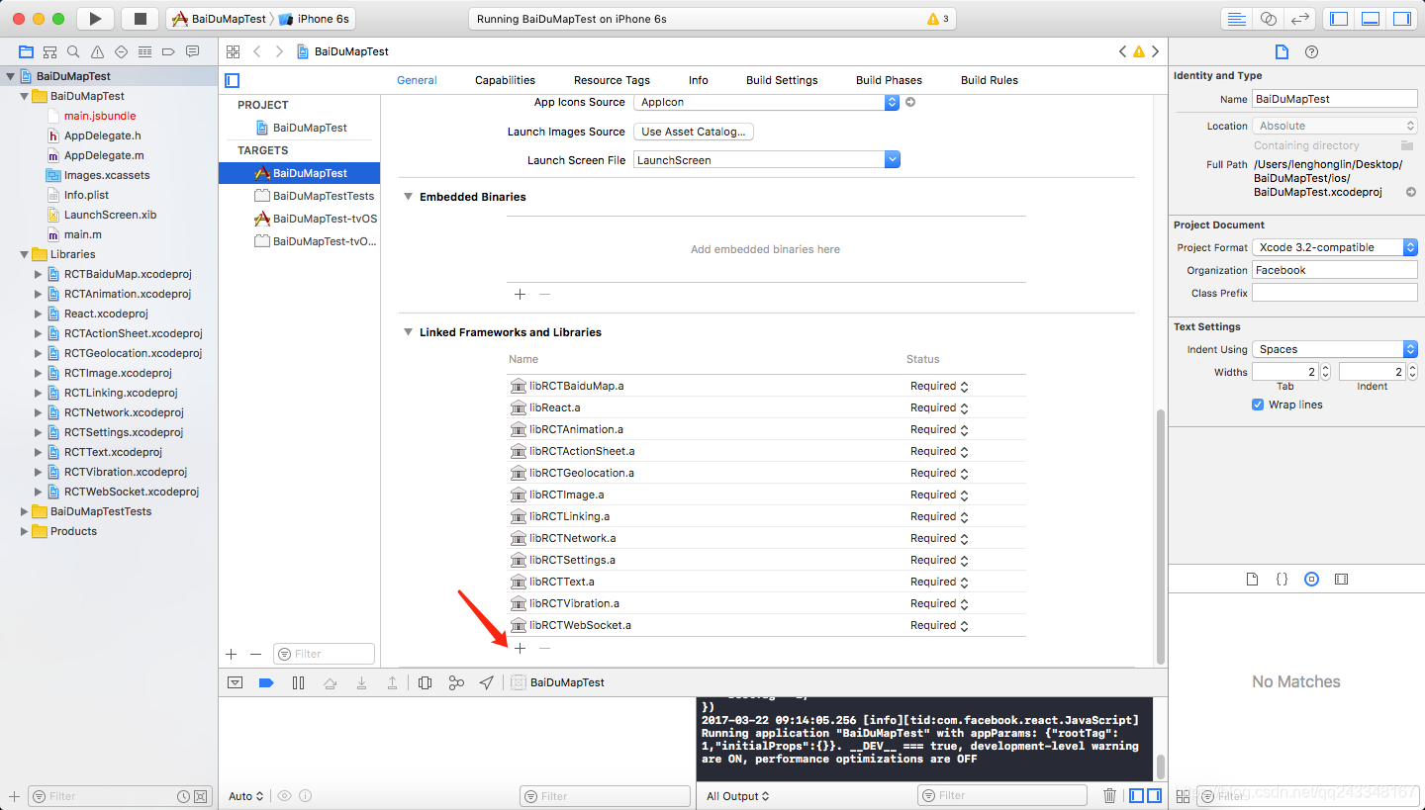Pause program execution in debug bar

[298, 682]
